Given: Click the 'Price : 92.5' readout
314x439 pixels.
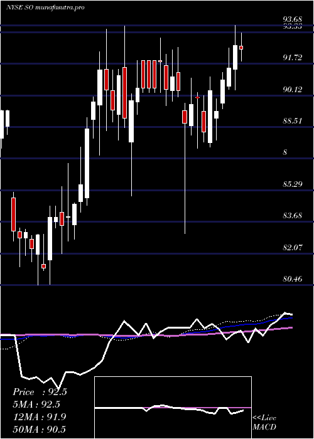Looking at the screenshot, I should [x=40, y=392].
